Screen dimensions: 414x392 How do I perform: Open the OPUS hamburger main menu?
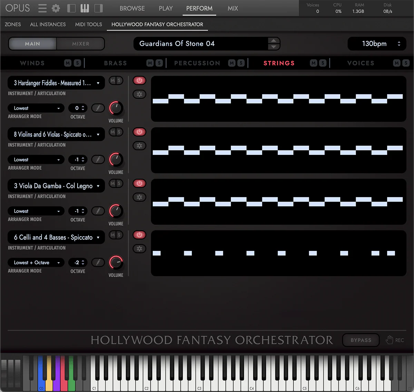click(42, 8)
